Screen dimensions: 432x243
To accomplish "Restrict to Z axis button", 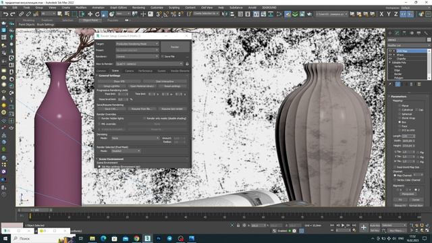I will [396, 14].
